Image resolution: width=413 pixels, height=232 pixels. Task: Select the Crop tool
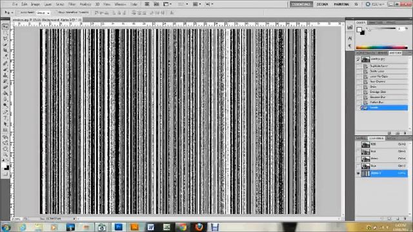(x=5, y=50)
